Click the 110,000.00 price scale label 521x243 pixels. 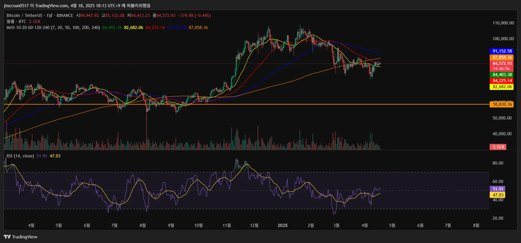[503, 23]
